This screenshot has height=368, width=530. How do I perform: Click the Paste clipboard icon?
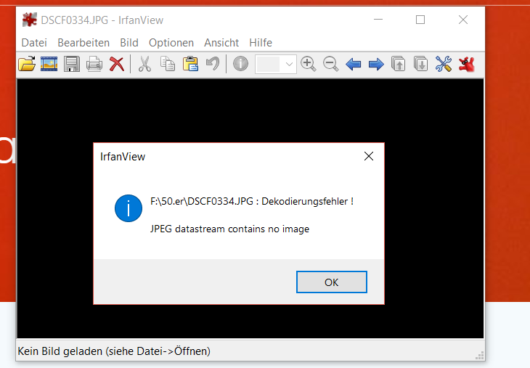coord(190,64)
